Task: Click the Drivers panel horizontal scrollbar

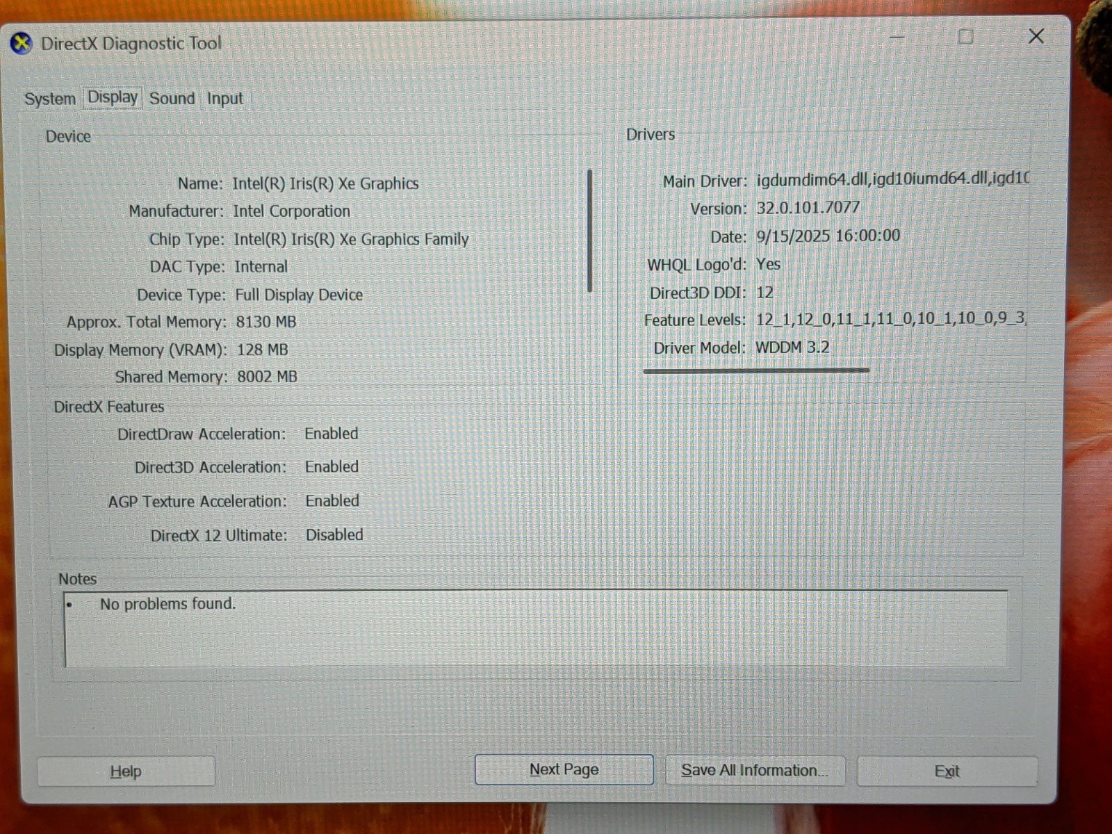Action: 756,370
